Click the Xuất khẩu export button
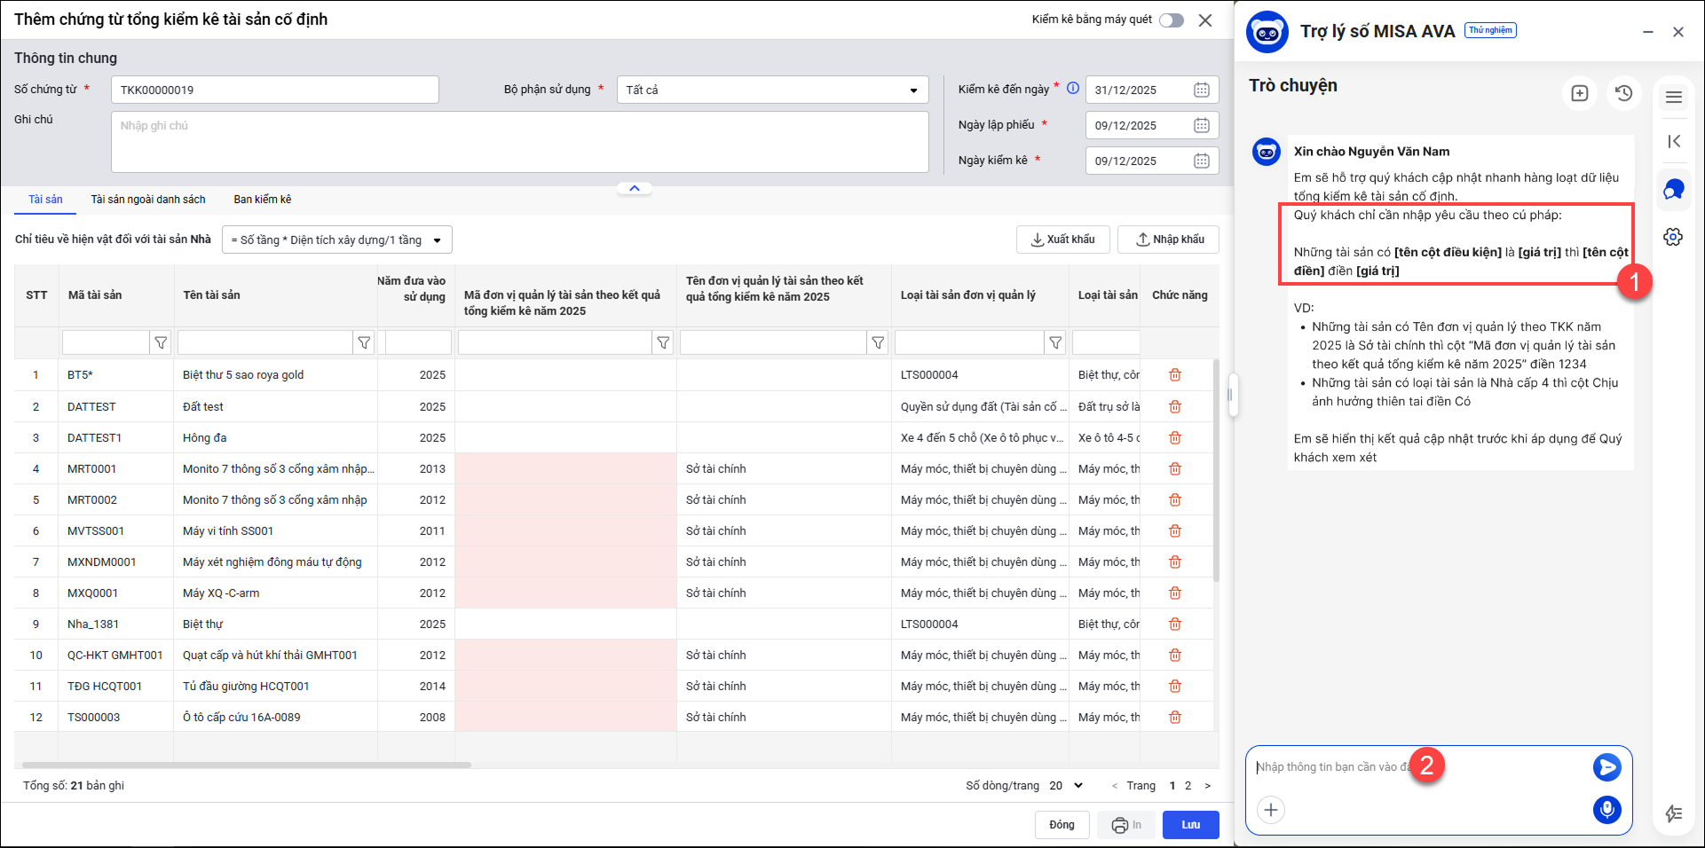Screen dimensions: 1705x848 [1062, 239]
